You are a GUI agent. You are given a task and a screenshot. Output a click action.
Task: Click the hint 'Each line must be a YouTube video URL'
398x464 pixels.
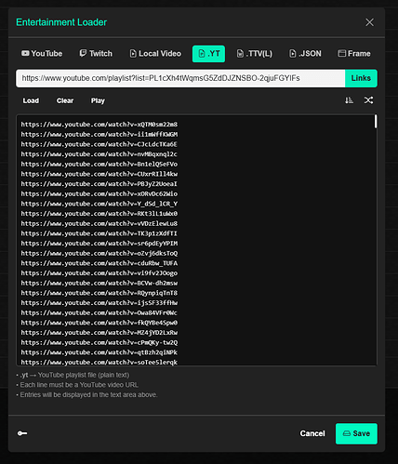77,385
